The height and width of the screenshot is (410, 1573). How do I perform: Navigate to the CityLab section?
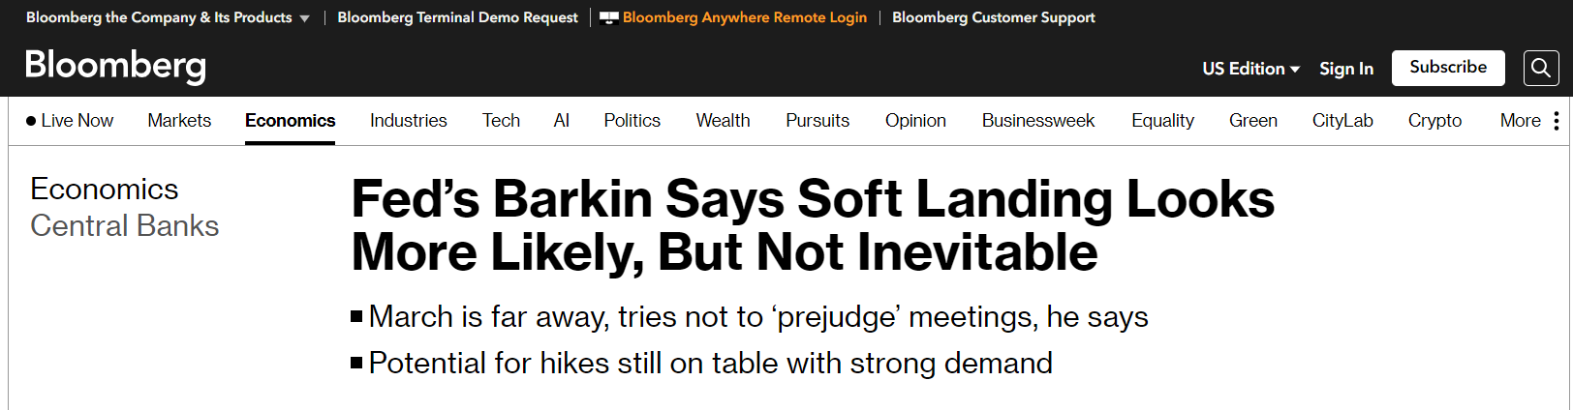point(1342,121)
